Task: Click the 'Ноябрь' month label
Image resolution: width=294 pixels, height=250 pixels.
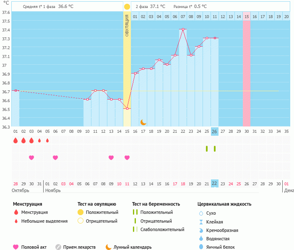Action: pyautogui.click(x=53, y=190)
